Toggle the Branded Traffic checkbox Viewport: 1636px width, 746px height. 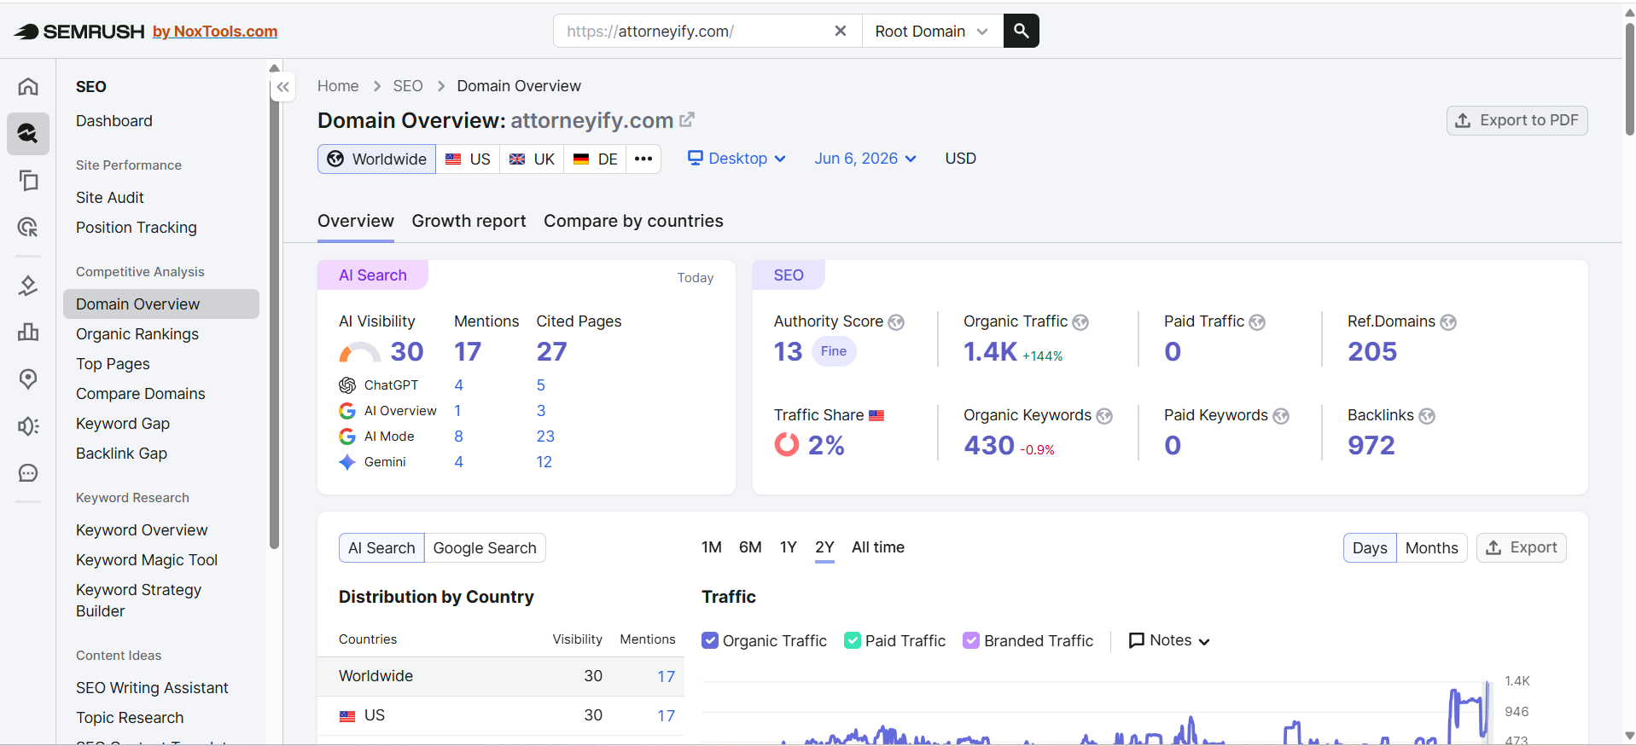tap(971, 640)
